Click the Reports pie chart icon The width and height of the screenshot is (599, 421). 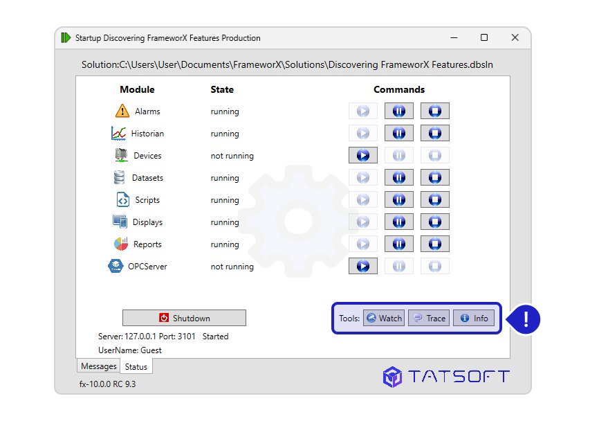pos(121,244)
